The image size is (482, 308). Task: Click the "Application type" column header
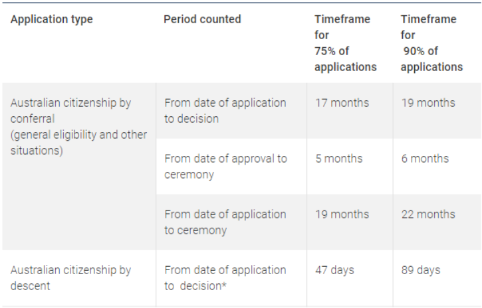click(52, 19)
